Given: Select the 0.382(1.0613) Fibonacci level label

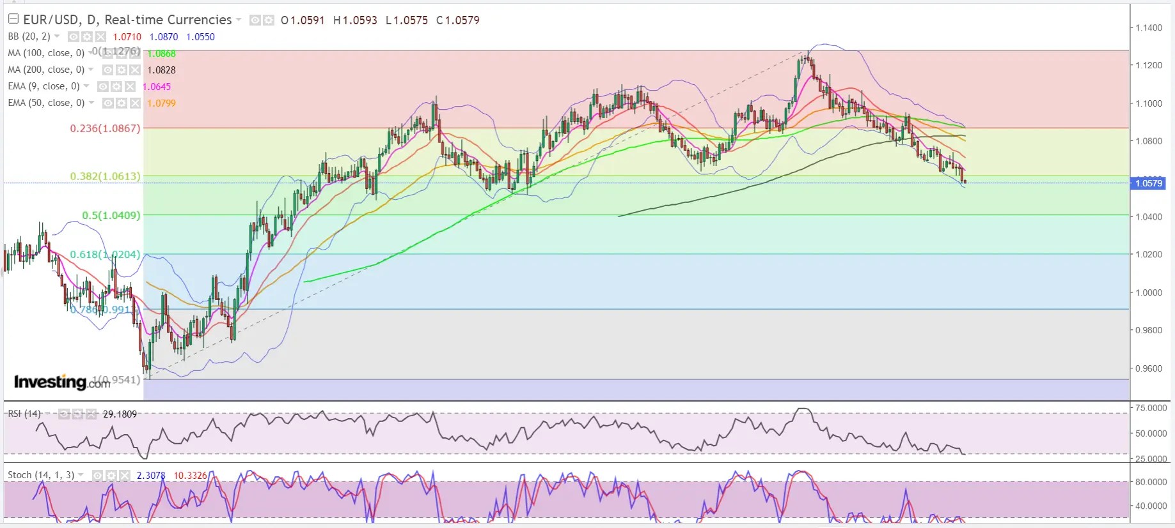Looking at the screenshot, I should click(x=105, y=176).
